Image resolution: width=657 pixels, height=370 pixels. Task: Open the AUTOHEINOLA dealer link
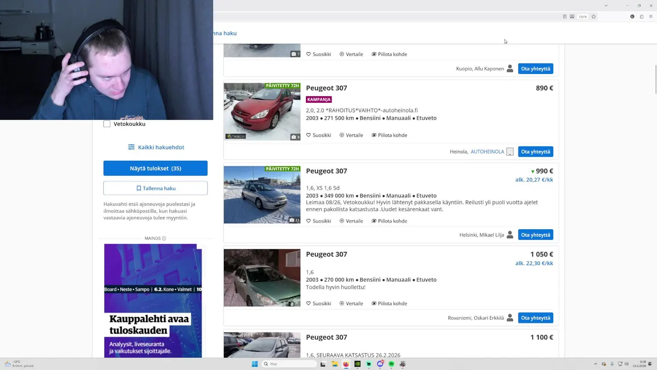(x=487, y=152)
